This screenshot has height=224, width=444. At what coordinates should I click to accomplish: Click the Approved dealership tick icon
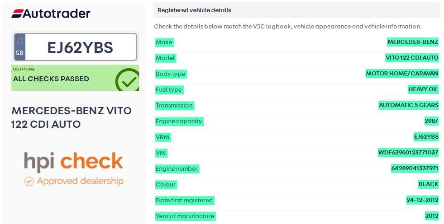pos(29,181)
